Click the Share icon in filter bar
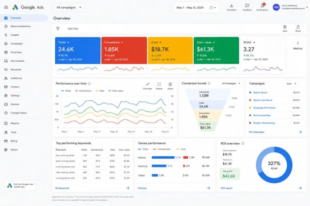 point(298,28)
